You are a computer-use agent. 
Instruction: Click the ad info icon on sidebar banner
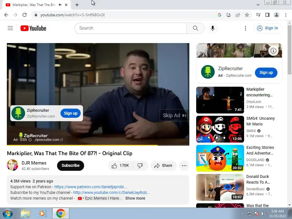(273, 51)
